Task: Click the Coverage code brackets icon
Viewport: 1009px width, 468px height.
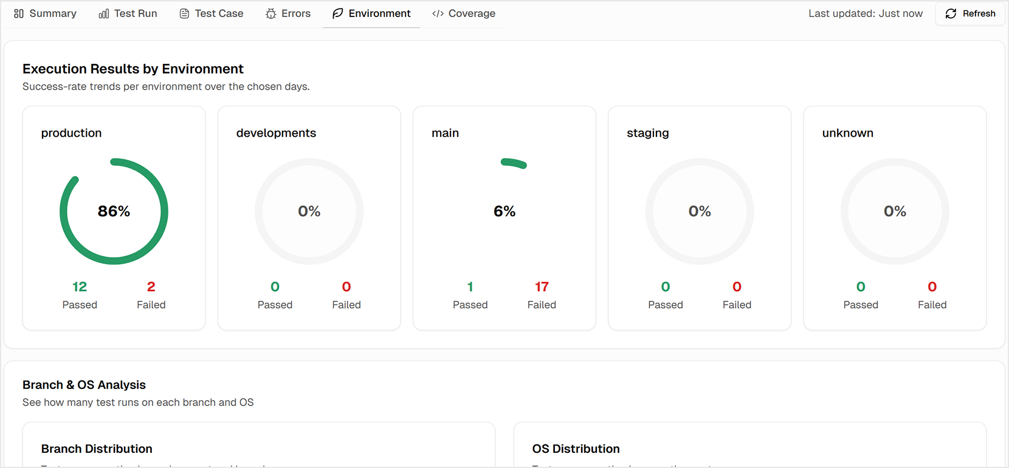Action: click(438, 13)
